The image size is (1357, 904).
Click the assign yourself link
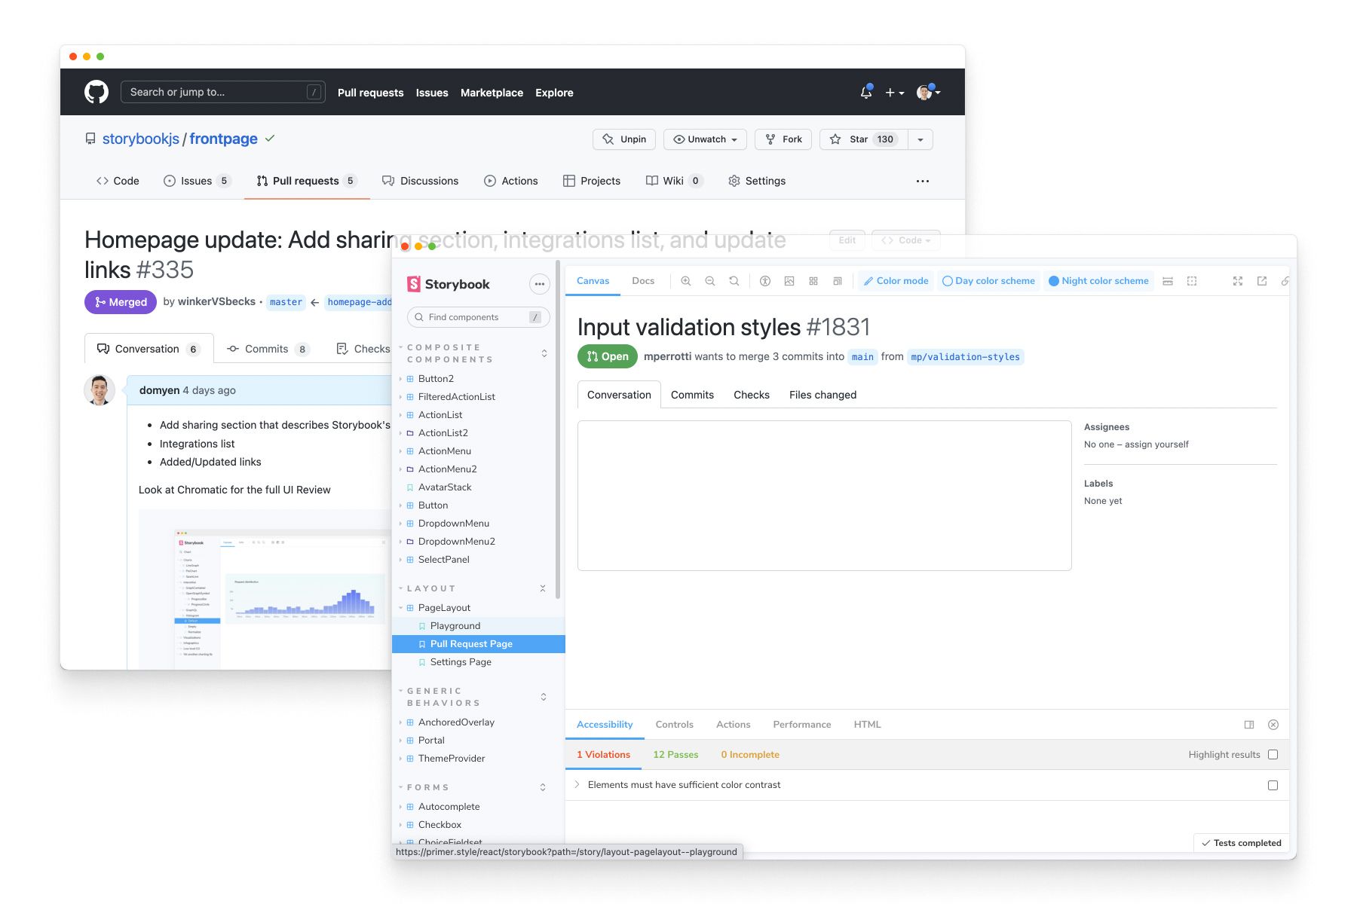click(x=1157, y=444)
